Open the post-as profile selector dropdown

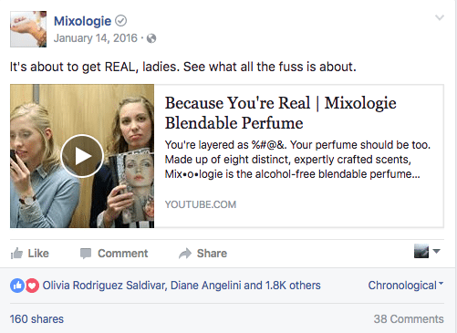point(427,251)
